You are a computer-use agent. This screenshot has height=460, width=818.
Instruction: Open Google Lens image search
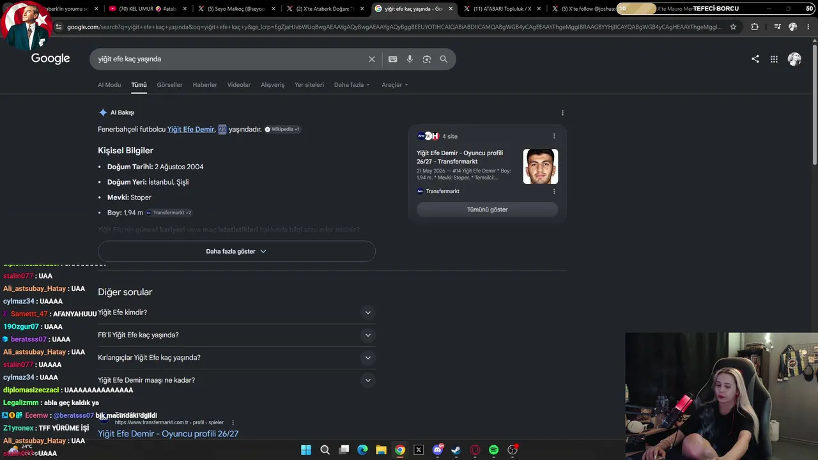pyautogui.click(x=426, y=59)
